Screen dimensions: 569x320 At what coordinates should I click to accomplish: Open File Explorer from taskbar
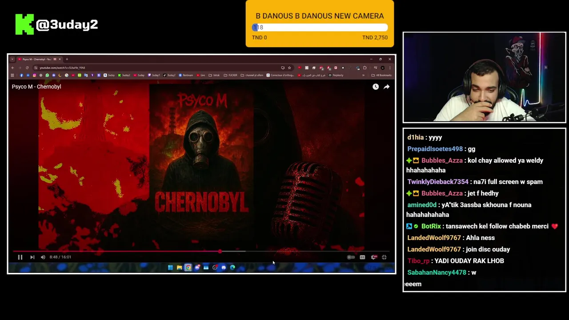click(x=180, y=268)
